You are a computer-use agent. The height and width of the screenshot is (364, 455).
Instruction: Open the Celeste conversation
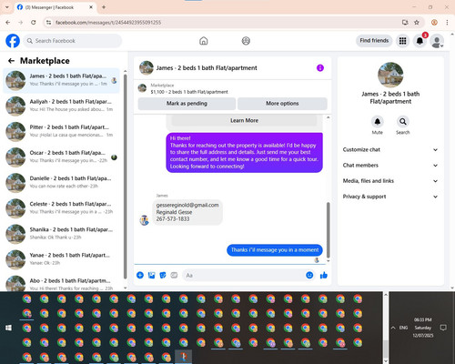(61, 208)
